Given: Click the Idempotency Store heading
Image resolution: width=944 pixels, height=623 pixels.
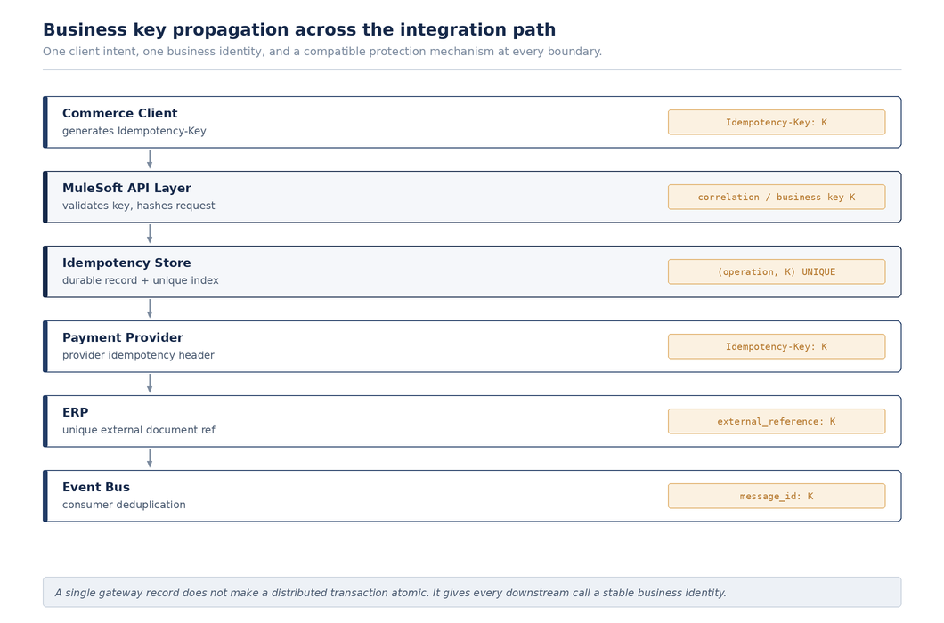Looking at the screenshot, I should pyautogui.click(x=126, y=263).
